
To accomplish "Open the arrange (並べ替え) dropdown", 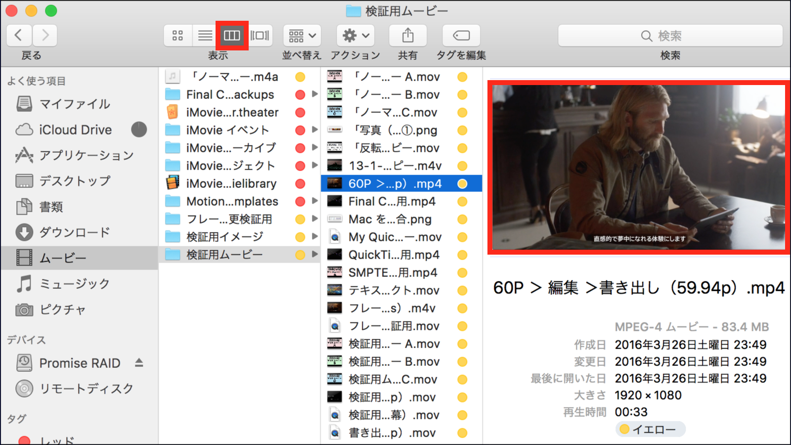I will 302,36.
